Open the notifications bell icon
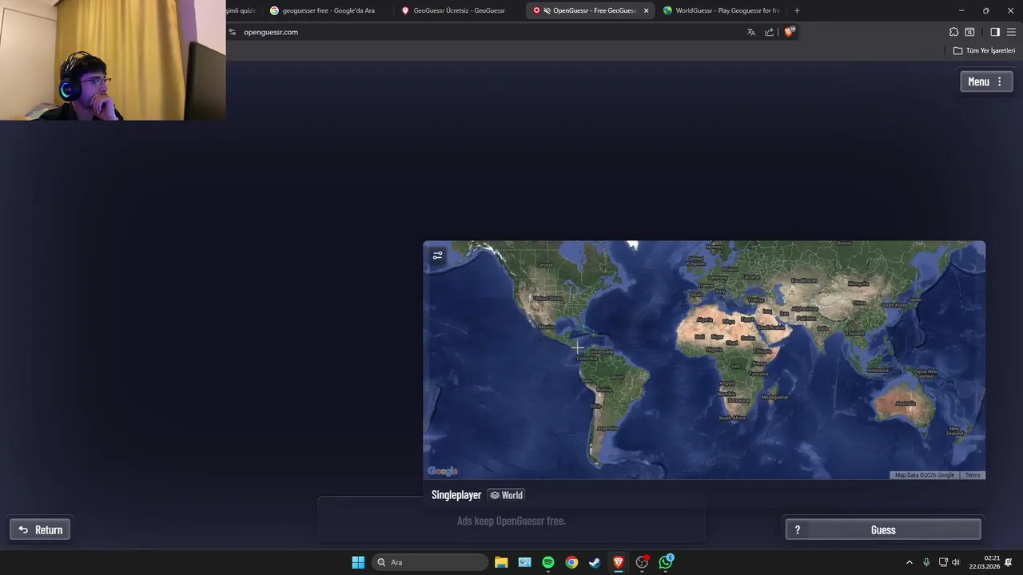Viewport: 1023px width, 575px height. point(1009,562)
